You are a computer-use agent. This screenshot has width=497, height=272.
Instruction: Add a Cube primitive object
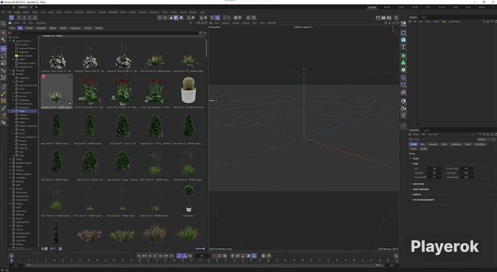tap(404, 40)
